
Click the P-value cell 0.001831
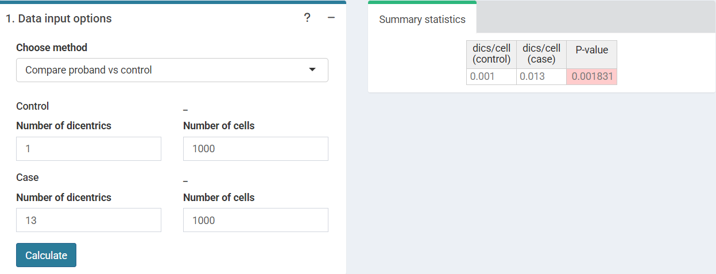(x=591, y=76)
